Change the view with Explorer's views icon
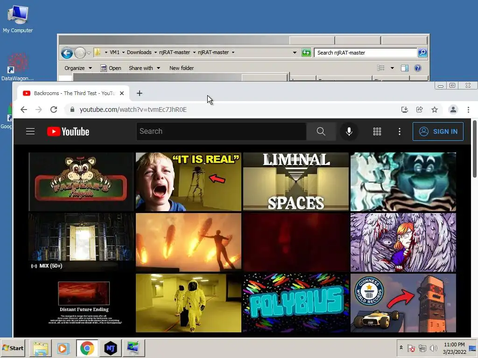Viewport: 478px width, 358px height. click(381, 68)
